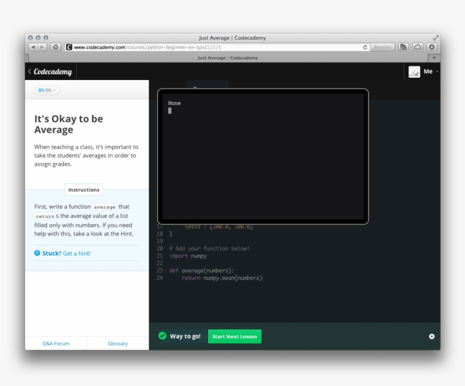Click the site favicon in the address bar
This screenshot has width=465, height=386.
point(69,47)
